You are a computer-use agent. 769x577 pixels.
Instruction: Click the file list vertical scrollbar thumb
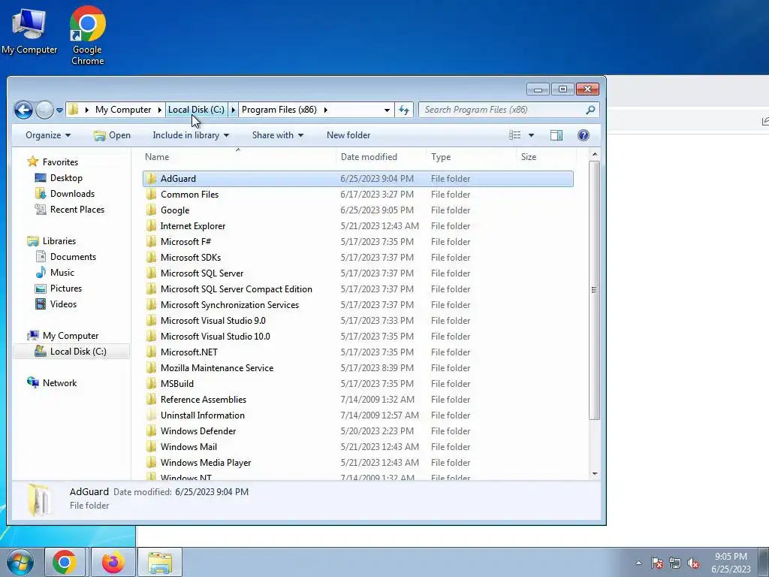pyautogui.click(x=595, y=290)
